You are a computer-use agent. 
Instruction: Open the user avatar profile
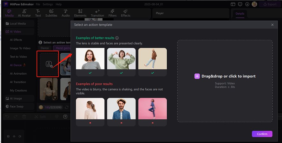pos(254,4)
